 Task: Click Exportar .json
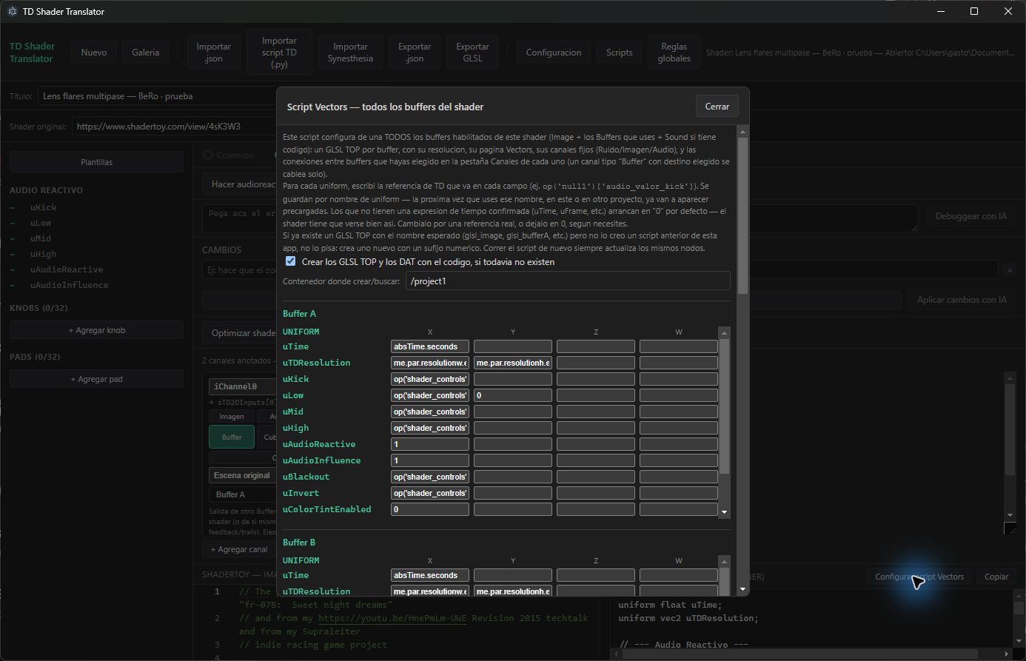click(x=415, y=53)
